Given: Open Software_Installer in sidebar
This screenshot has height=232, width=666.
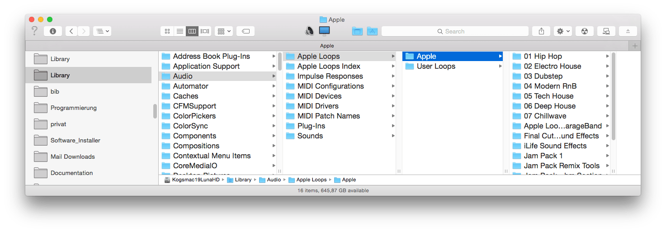Looking at the screenshot, I should pos(88,140).
